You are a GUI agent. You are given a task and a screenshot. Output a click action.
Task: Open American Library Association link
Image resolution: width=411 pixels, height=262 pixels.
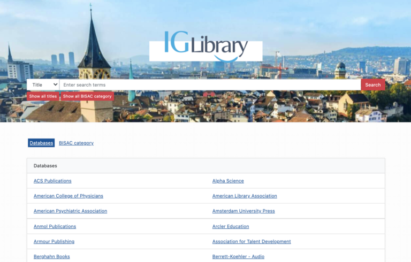click(x=245, y=196)
